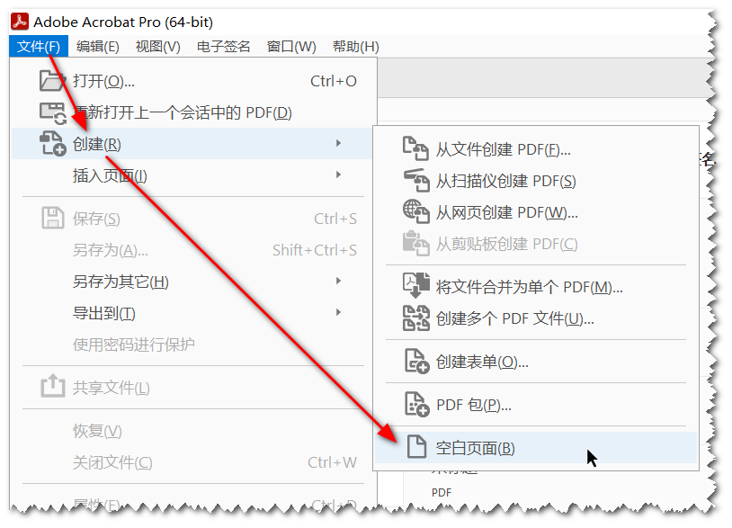
Task: Expand the 导出到(T) submenu arrow
Action: tap(338, 312)
